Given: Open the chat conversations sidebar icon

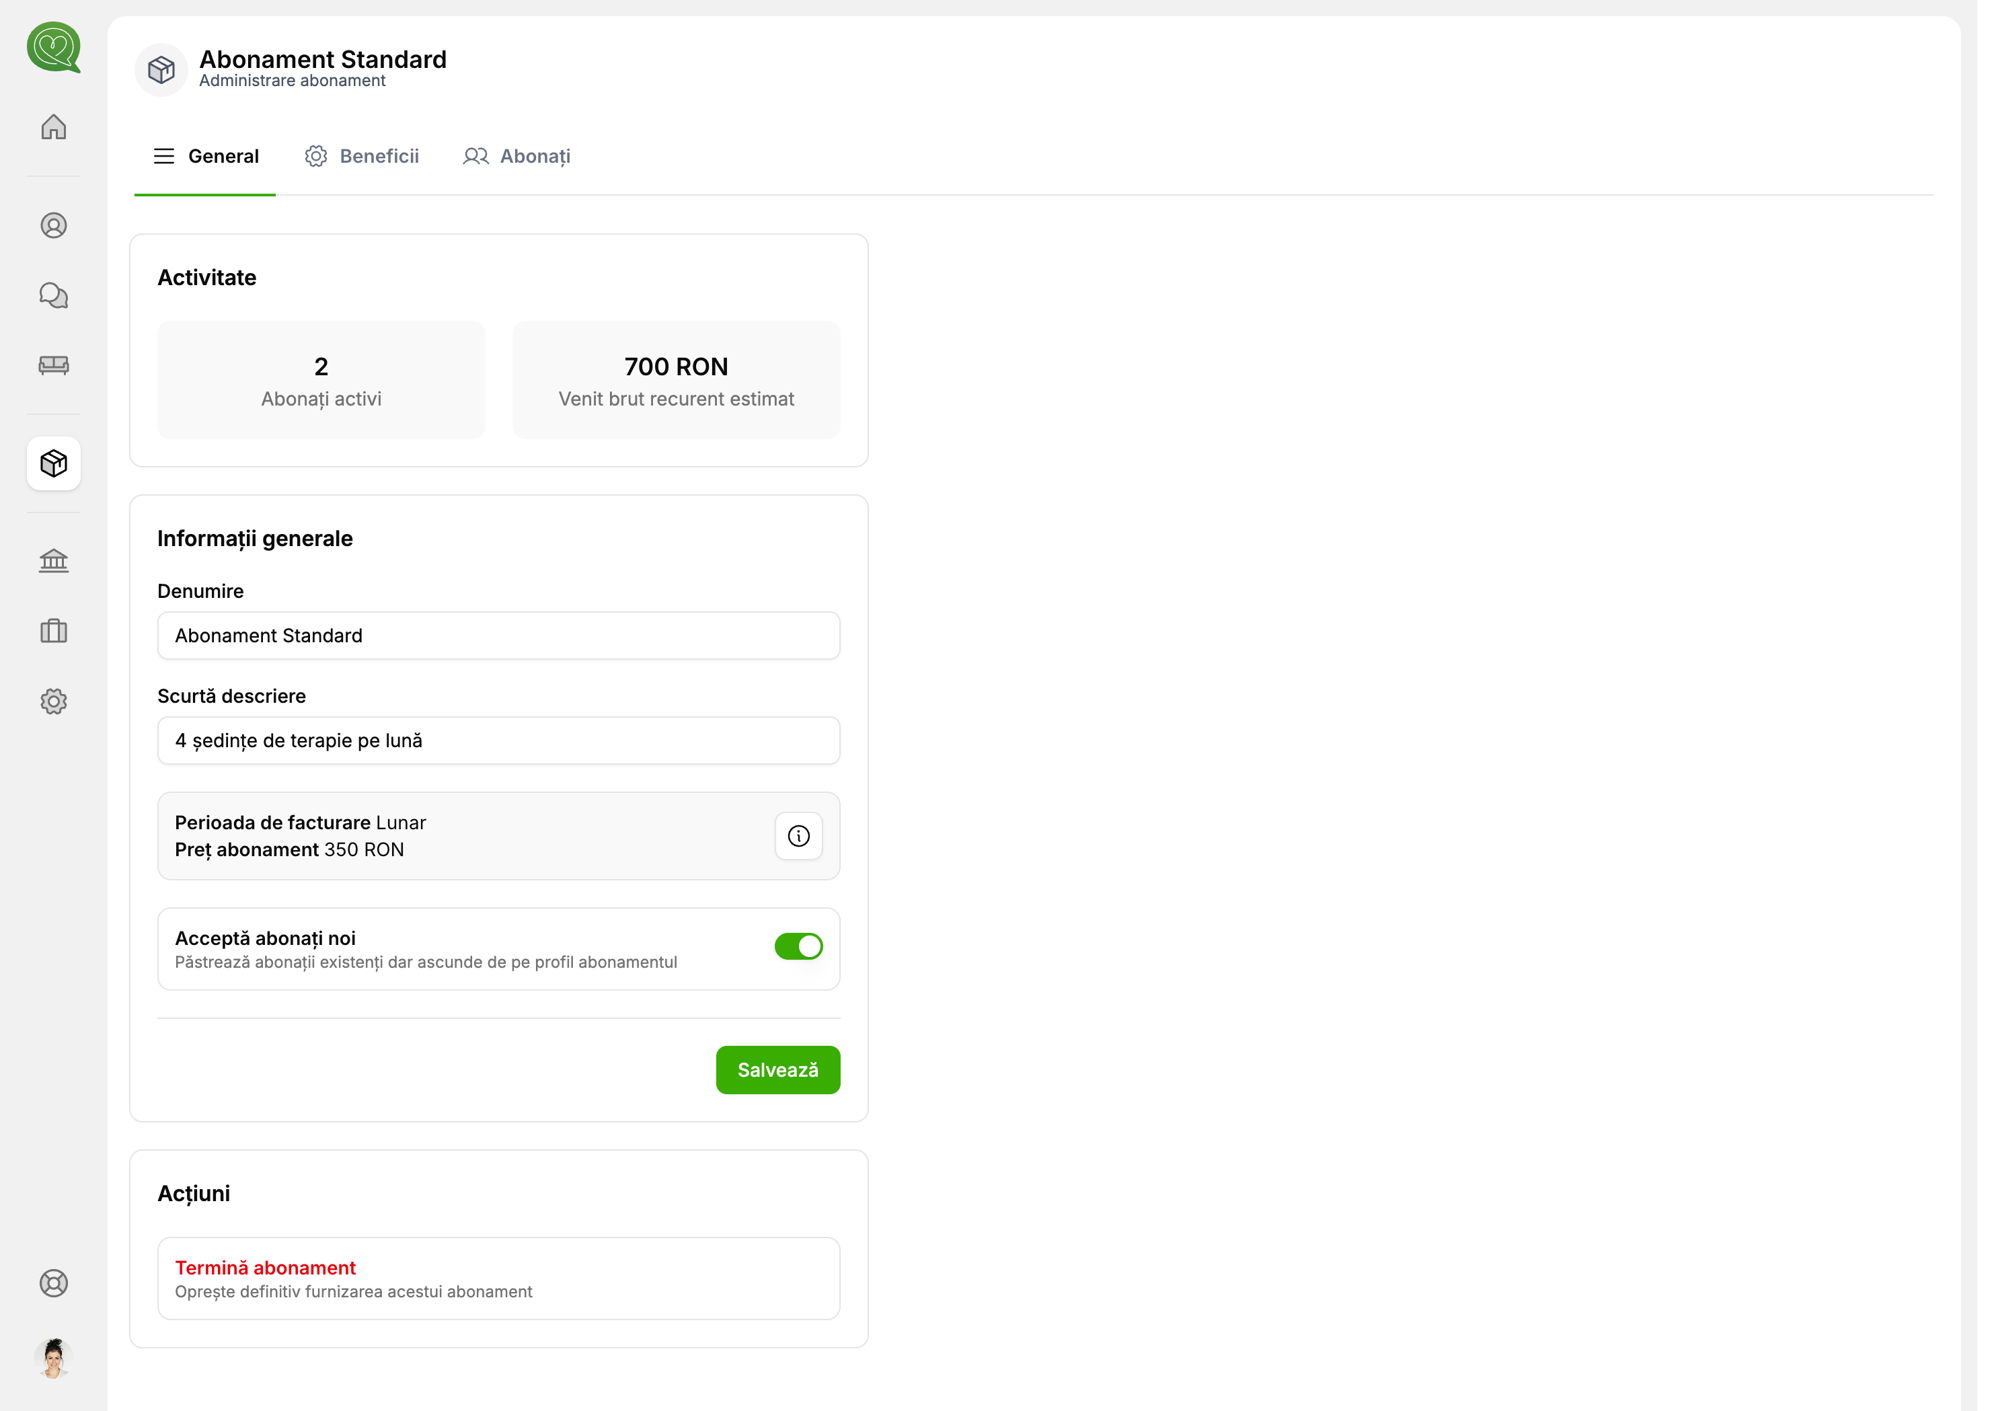Looking at the screenshot, I should [x=54, y=297].
